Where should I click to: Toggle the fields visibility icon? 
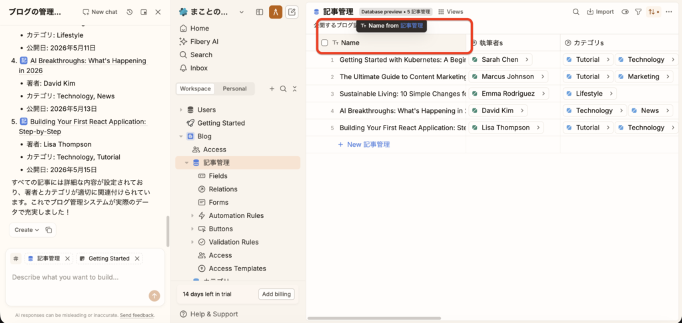625,12
